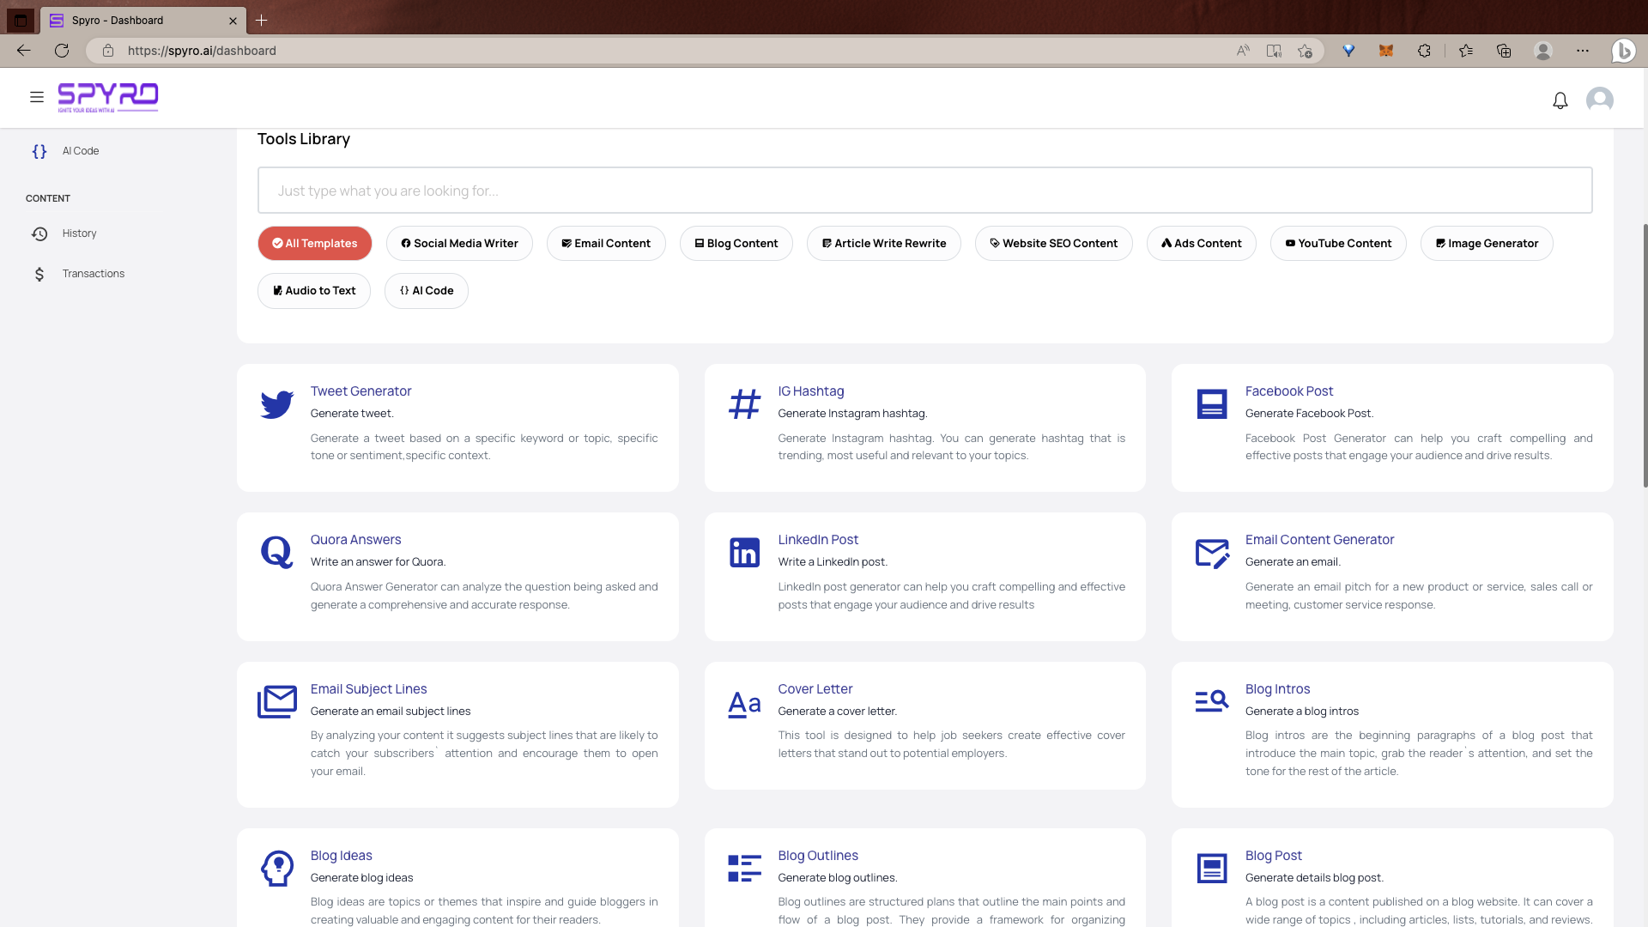Open LinkedIn Post tool link
The image size is (1648, 927).
[818, 540]
